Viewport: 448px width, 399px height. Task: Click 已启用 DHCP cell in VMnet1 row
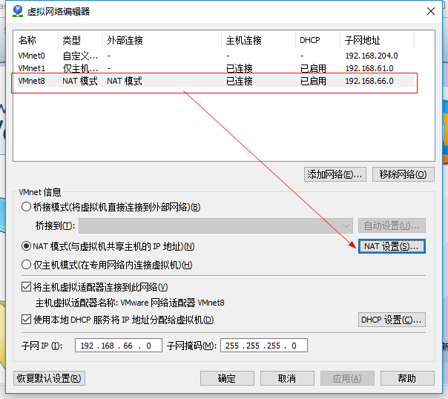click(313, 68)
